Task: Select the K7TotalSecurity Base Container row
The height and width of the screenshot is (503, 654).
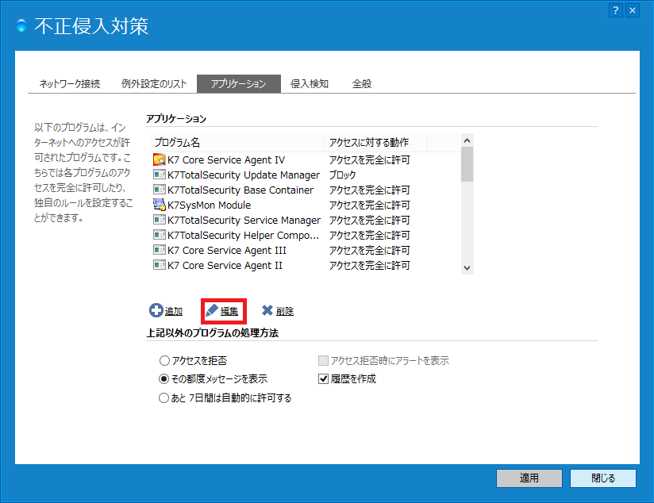Action: pyautogui.click(x=306, y=190)
